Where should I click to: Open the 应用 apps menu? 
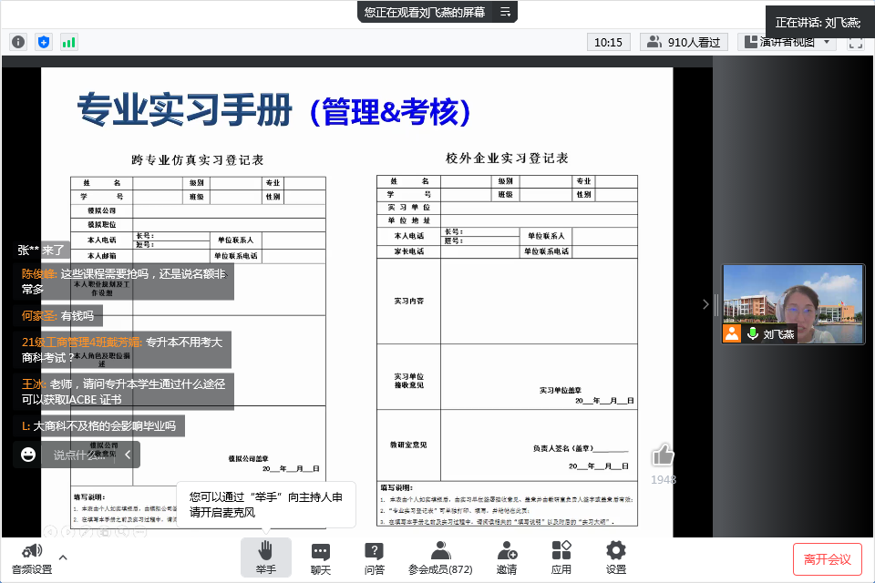[561, 557]
